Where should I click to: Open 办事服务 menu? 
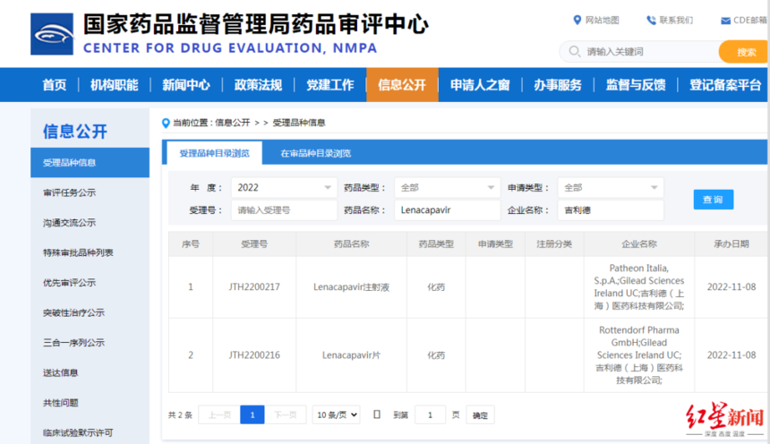[558, 85]
